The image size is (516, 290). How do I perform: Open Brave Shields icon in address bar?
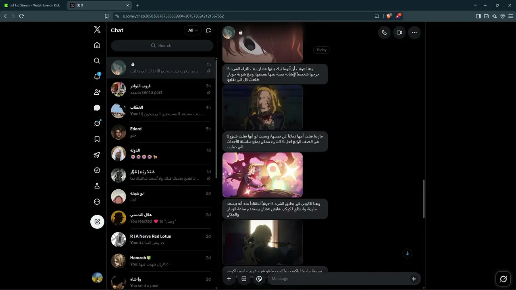[389, 16]
